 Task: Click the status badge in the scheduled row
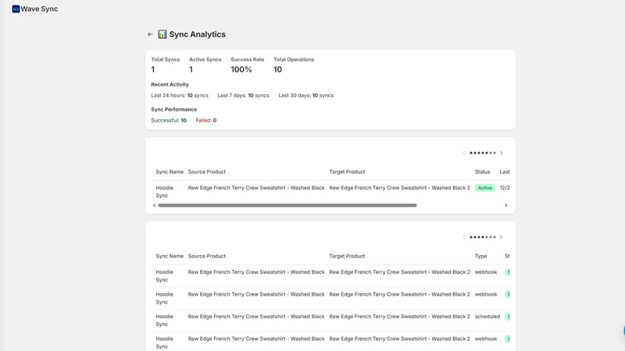pyautogui.click(x=507, y=317)
